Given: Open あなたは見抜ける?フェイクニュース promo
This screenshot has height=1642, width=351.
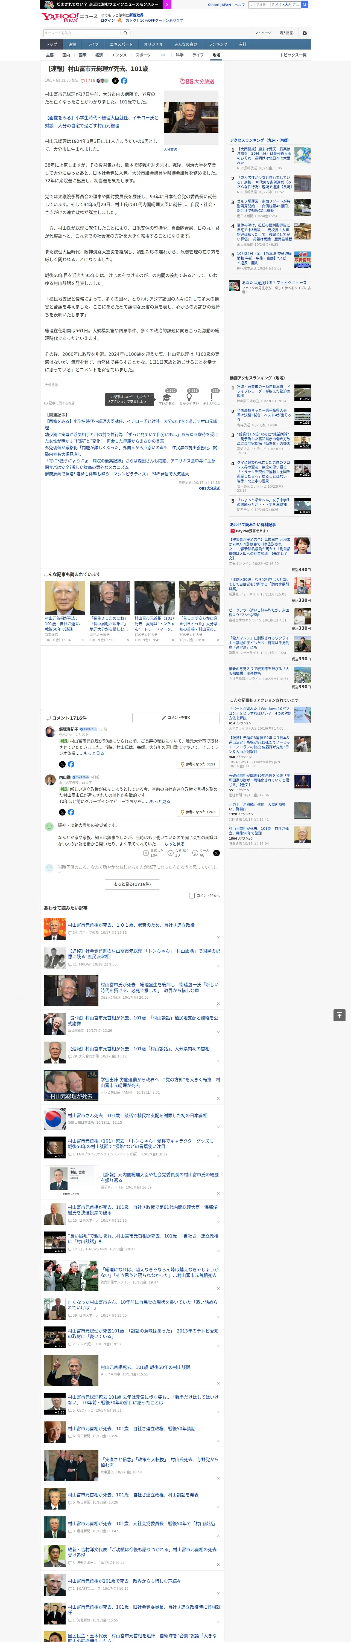Looking at the screenshot, I should click(270, 287).
